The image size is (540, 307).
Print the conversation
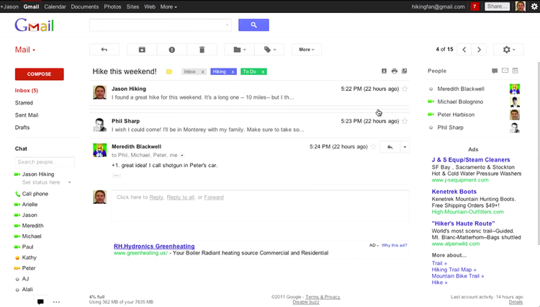pos(395,71)
